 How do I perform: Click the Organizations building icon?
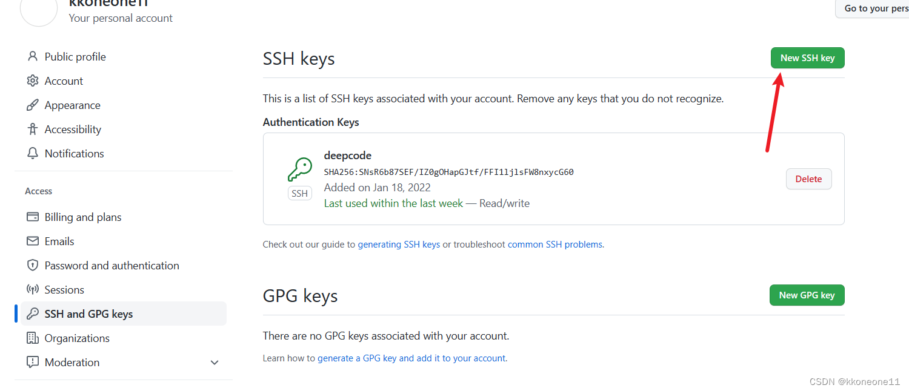pos(32,338)
